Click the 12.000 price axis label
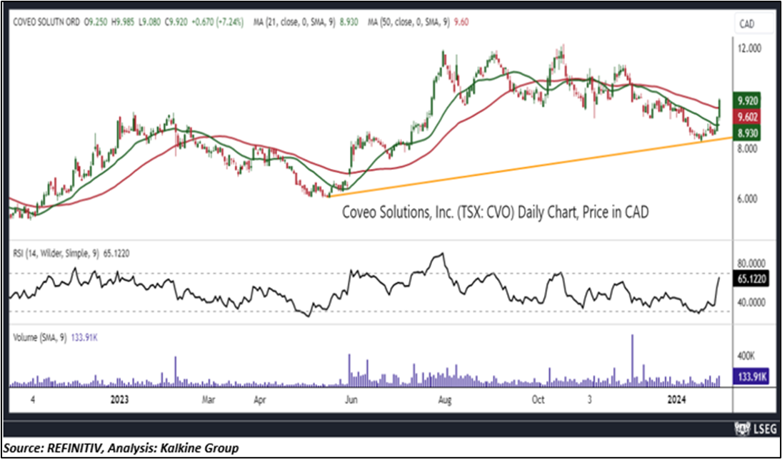 [x=751, y=48]
